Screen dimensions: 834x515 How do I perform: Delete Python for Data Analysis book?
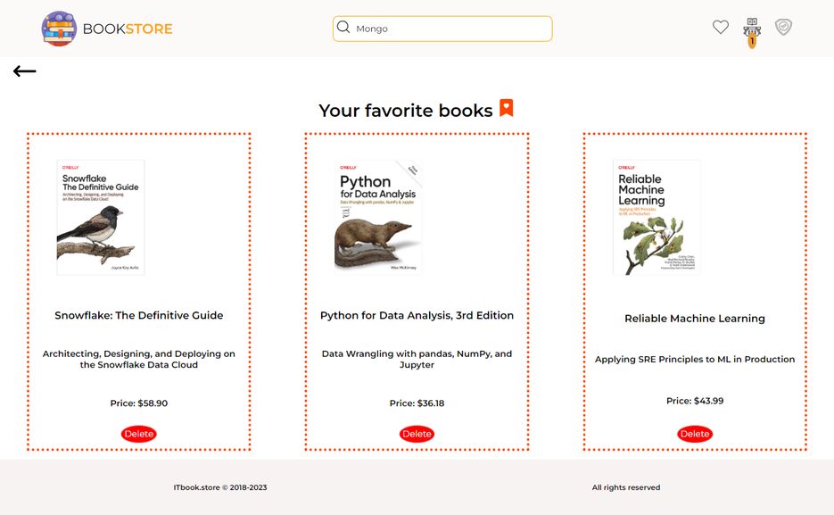[x=417, y=434]
